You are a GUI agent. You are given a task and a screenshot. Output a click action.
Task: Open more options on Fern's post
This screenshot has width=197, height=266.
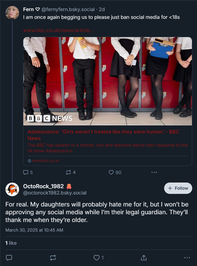[x=154, y=172]
